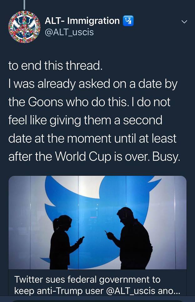Open the "Twitter sues federal government" headline
This screenshot has height=302, width=195.
coord(87,279)
